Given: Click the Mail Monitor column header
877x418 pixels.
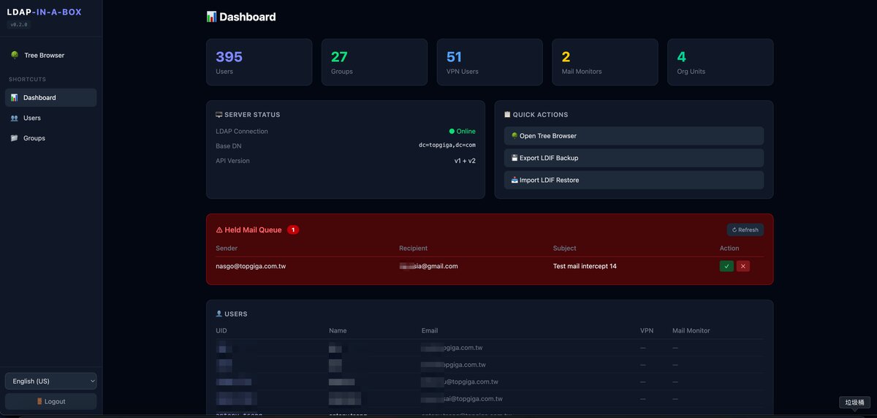Looking at the screenshot, I should 691,330.
